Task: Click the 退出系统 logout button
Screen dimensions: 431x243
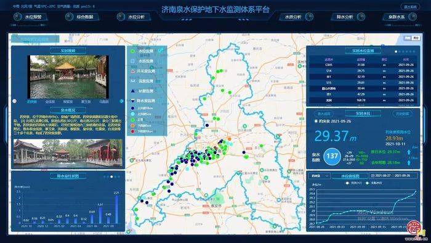Action: pyautogui.click(x=410, y=7)
